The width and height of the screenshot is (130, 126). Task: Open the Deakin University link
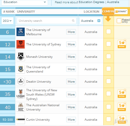tap(39, 82)
